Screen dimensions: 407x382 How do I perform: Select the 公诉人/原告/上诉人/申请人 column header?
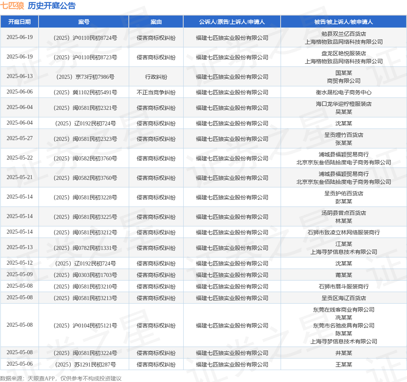point(232,22)
